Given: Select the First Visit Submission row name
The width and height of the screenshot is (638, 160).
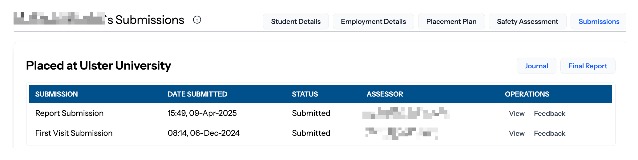Looking at the screenshot, I should click(74, 133).
